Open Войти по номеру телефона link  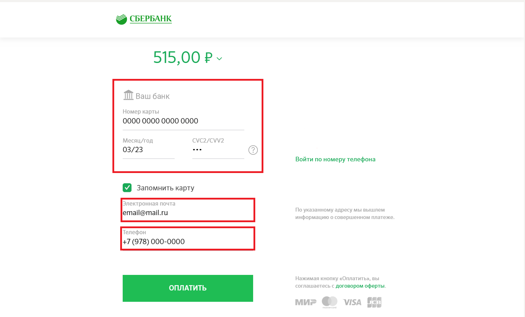pyautogui.click(x=336, y=159)
